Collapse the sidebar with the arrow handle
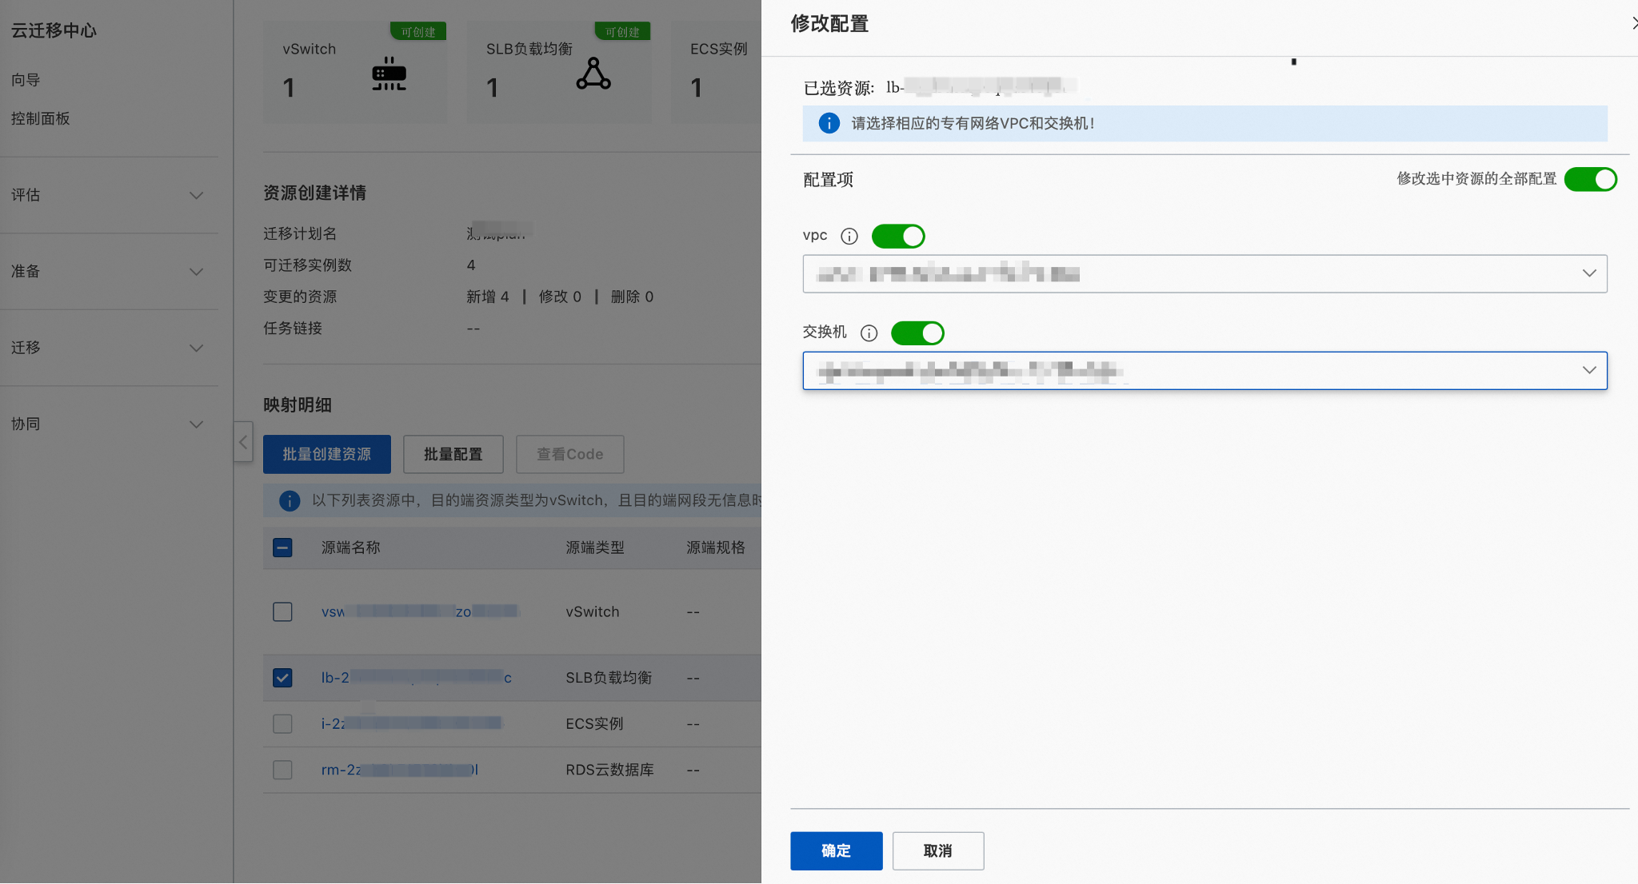1638x884 pixels. click(243, 442)
